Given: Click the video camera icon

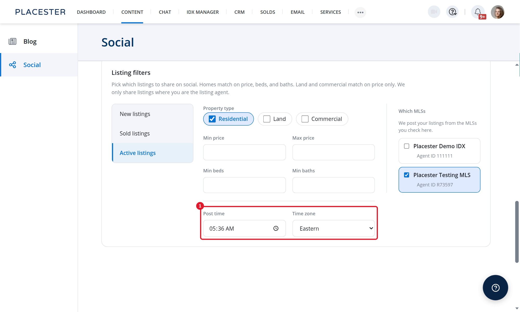Looking at the screenshot, I should tap(434, 12).
